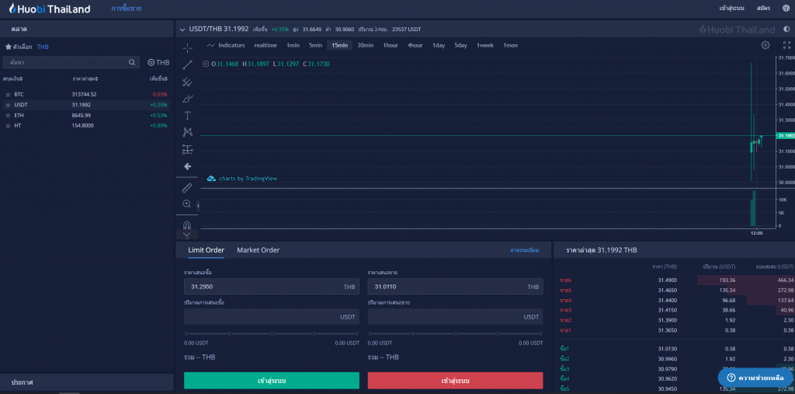This screenshot has width=795, height=394.
Task: Expand the drawing toolbar's bottom chevron
Action: 187,234
